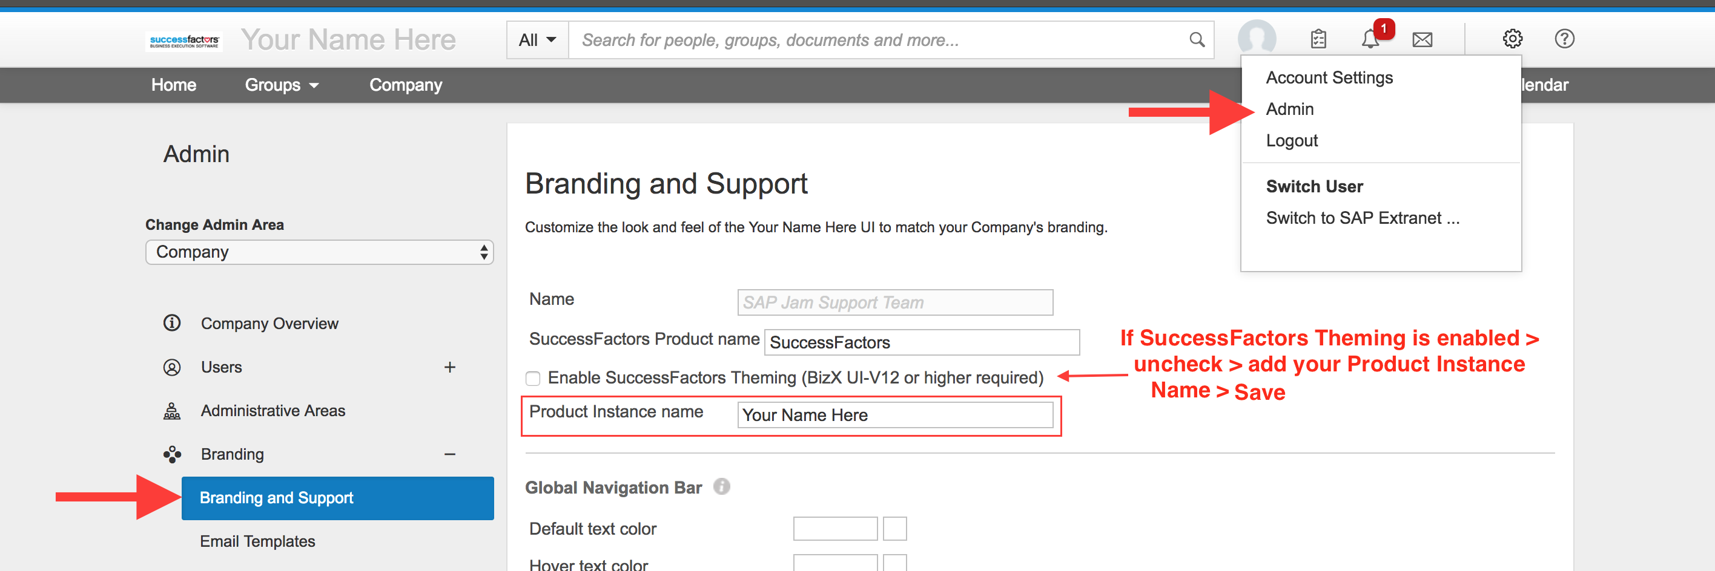The image size is (1715, 571).
Task: Click 'Your Name Here' header title
Action: click(348, 40)
